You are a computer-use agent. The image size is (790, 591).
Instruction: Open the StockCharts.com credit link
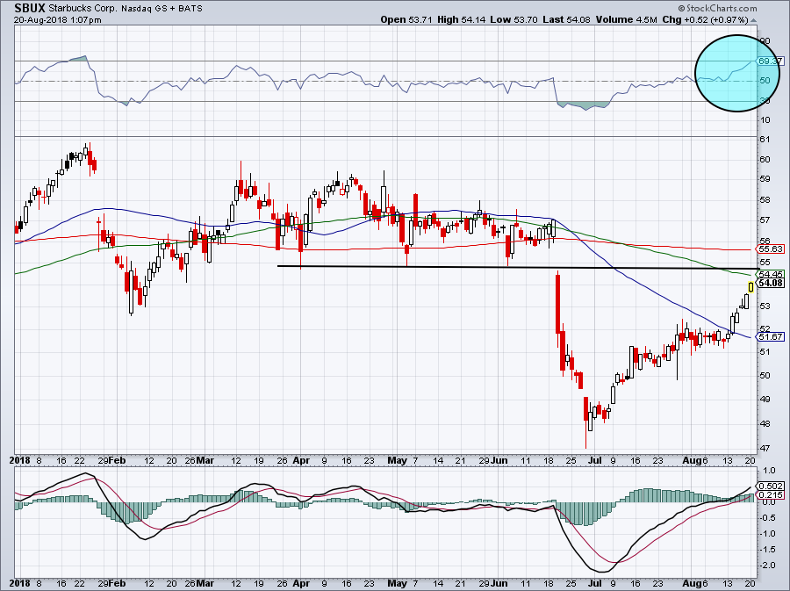click(x=717, y=8)
